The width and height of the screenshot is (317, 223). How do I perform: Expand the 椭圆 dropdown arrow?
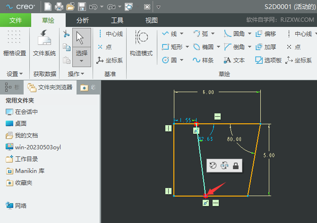click(x=218, y=47)
